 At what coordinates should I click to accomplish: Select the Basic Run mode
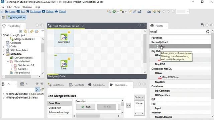click(x=60, y=103)
